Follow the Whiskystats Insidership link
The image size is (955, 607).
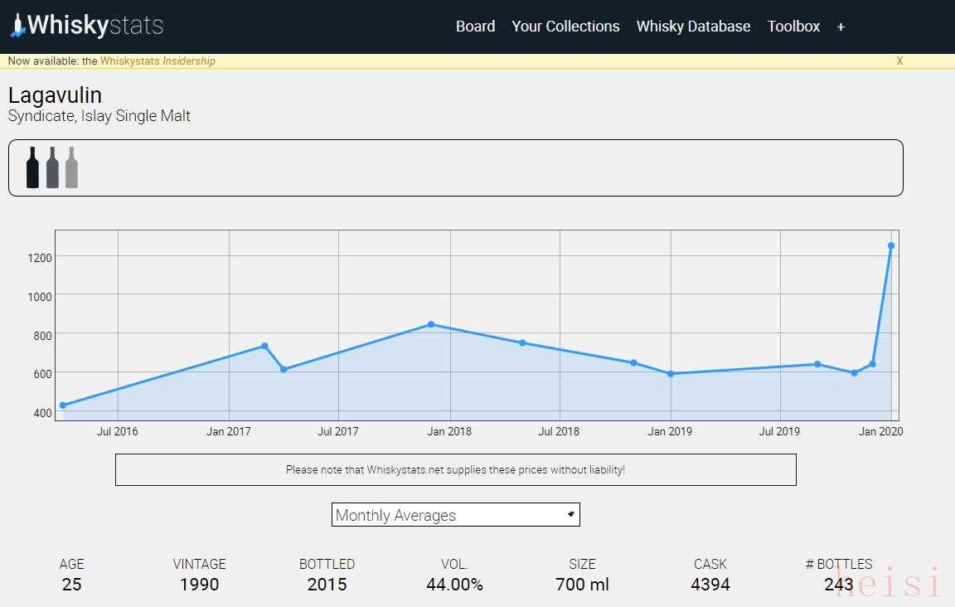(158, 61)
